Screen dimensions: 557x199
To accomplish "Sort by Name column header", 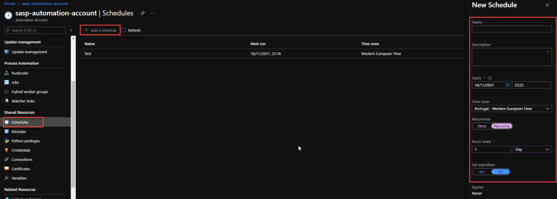I will click(90, 43).
